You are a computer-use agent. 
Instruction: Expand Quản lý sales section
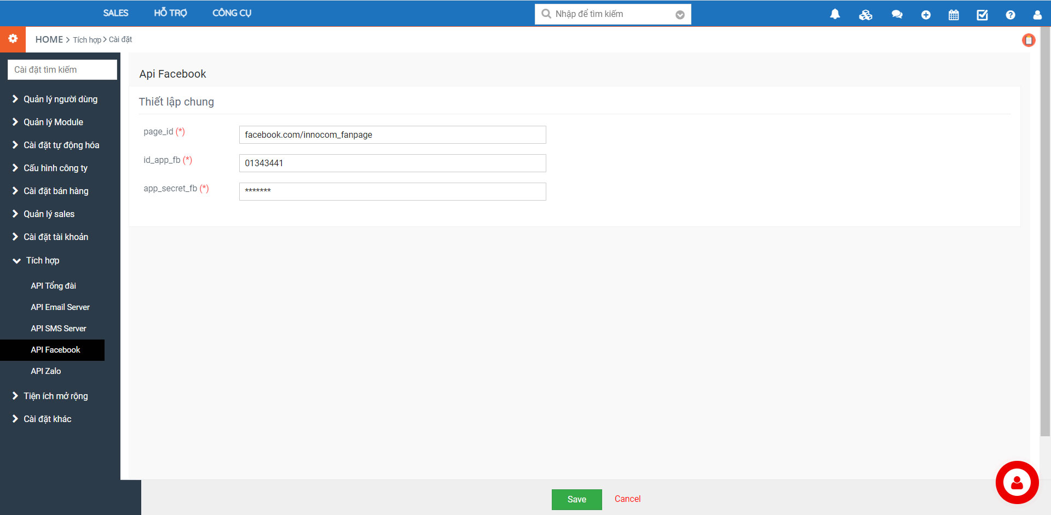[x=43, y=214]
